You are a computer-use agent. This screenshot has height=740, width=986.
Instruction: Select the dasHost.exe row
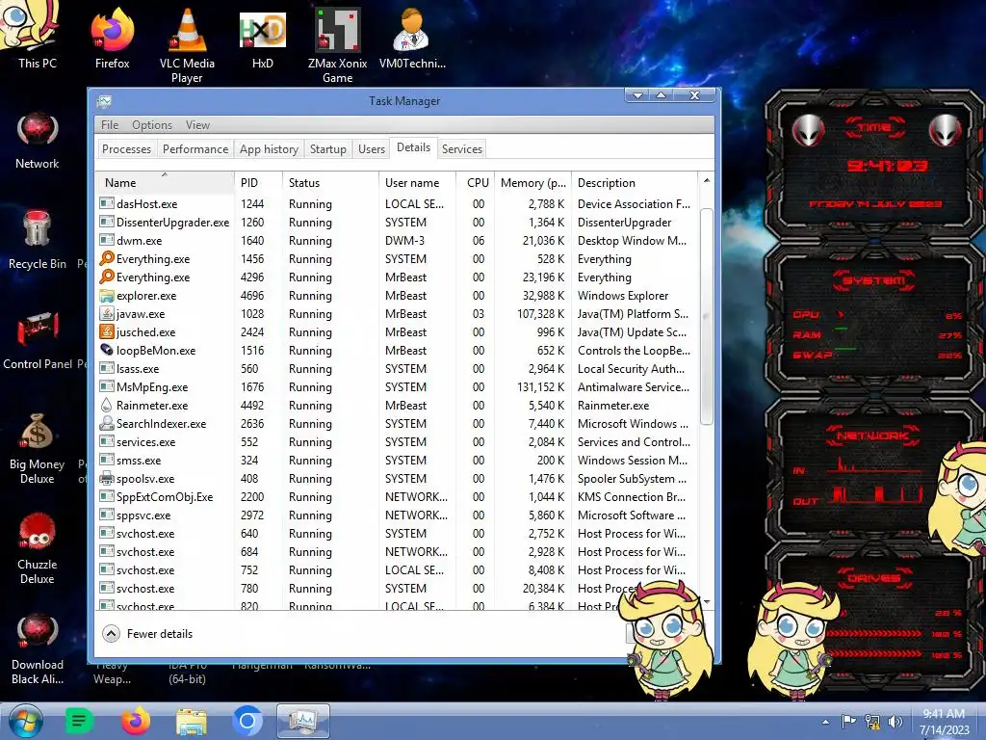pos(397,204)
